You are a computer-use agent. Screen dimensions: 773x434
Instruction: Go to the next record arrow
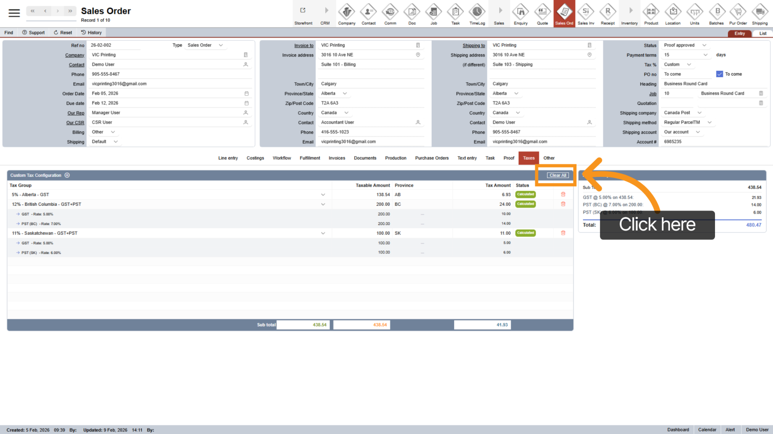(58, 11)
